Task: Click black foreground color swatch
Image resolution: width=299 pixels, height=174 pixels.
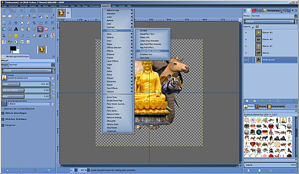Action: (x=13, y=48)
